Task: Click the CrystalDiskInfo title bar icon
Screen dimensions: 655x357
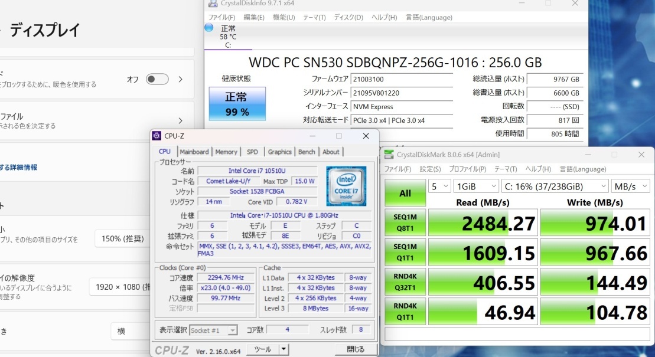Action: [213, 4]
